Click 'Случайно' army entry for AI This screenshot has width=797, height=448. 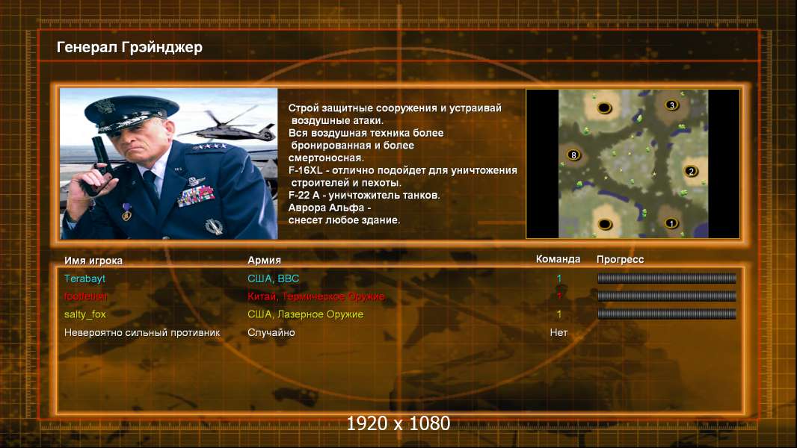click(x=271, y=332)
